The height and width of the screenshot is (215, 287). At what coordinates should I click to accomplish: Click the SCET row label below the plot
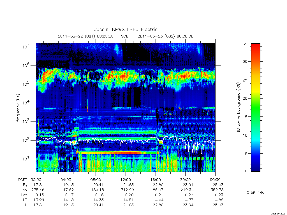pyautogui.click(x=22, y=180)
